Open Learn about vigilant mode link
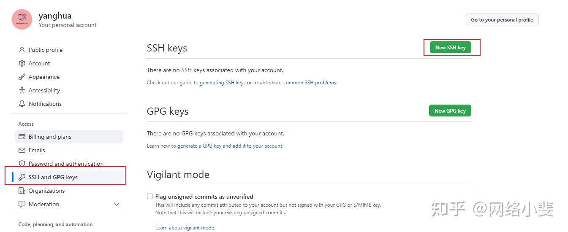This screenshot has height=232, width=568. point(185,228)
